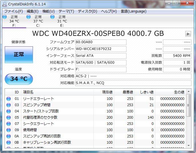Click threshold value 51 in row 01
This screenshot has height=153, width=196.
[152, 99]
